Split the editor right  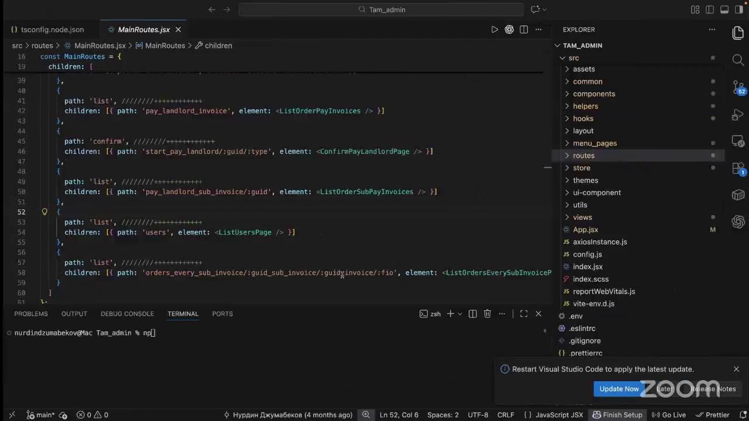(x=524, y=29)
